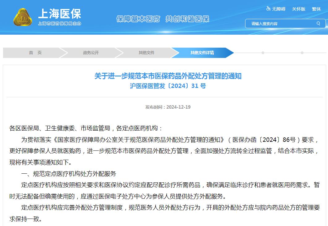Click the section heading 一、规范定点医疗机构处方外配服务

click(69, 174)
